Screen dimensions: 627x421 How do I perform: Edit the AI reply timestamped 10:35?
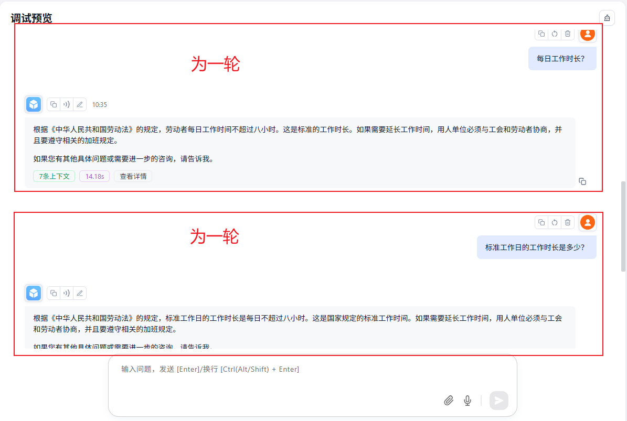pyautogui.click(x=80, y=104)
